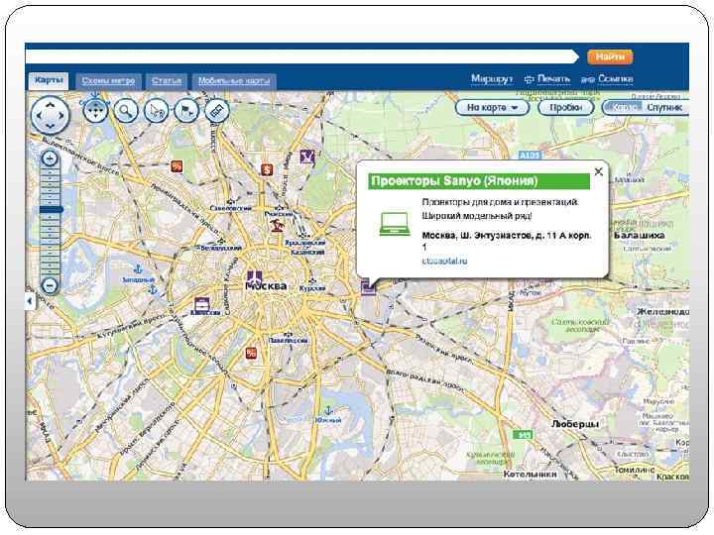The height and width of the screenshot is (535, 714).
Task: Focus the map search input field
Action: [x=301, y=56]
